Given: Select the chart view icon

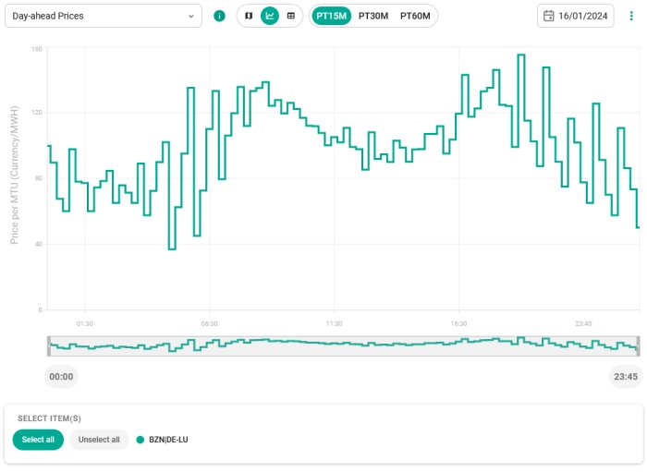Looking at the screenshot, I should point(270,16).
